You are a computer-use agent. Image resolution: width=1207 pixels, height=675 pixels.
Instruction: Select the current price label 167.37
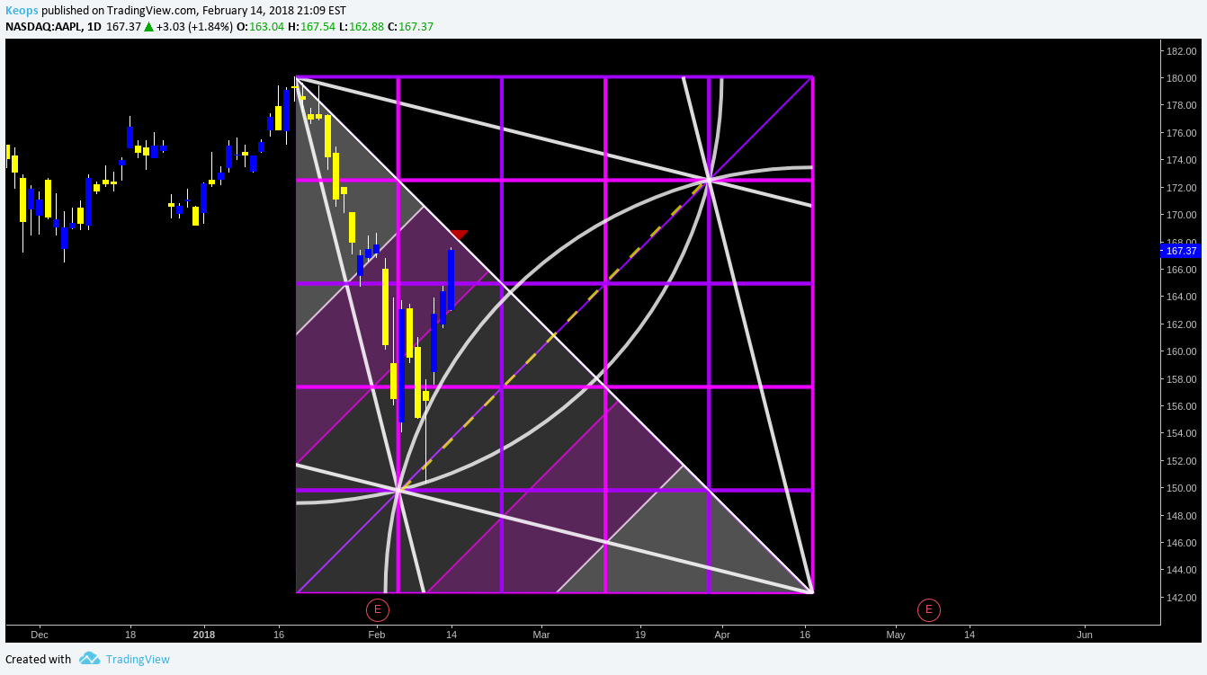point(1181,252)
